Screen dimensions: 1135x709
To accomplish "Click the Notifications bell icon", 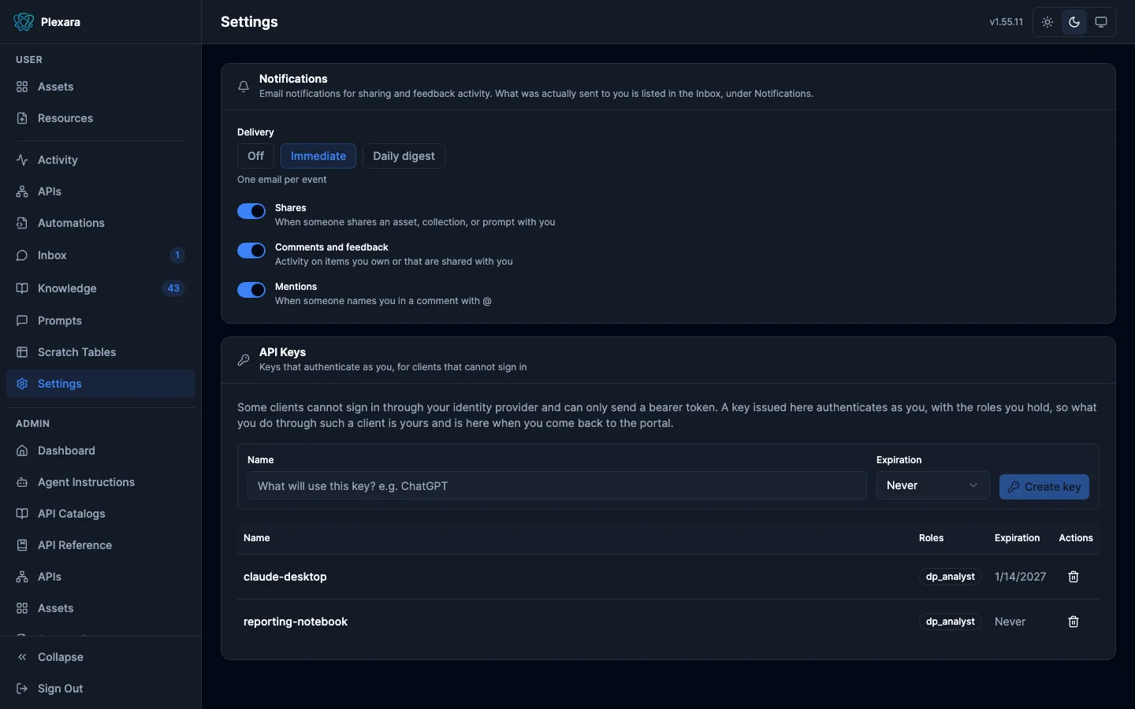I will (244, 87).
